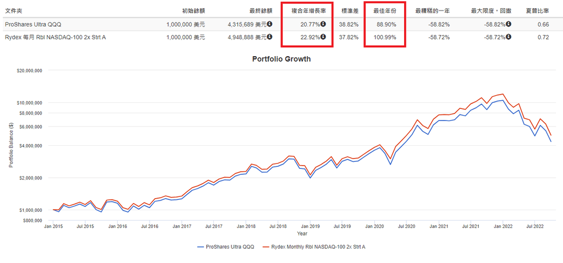The image size is (563, 263).
Task: Click the $1,000,000 y-axis label
Action: point(31,210)
